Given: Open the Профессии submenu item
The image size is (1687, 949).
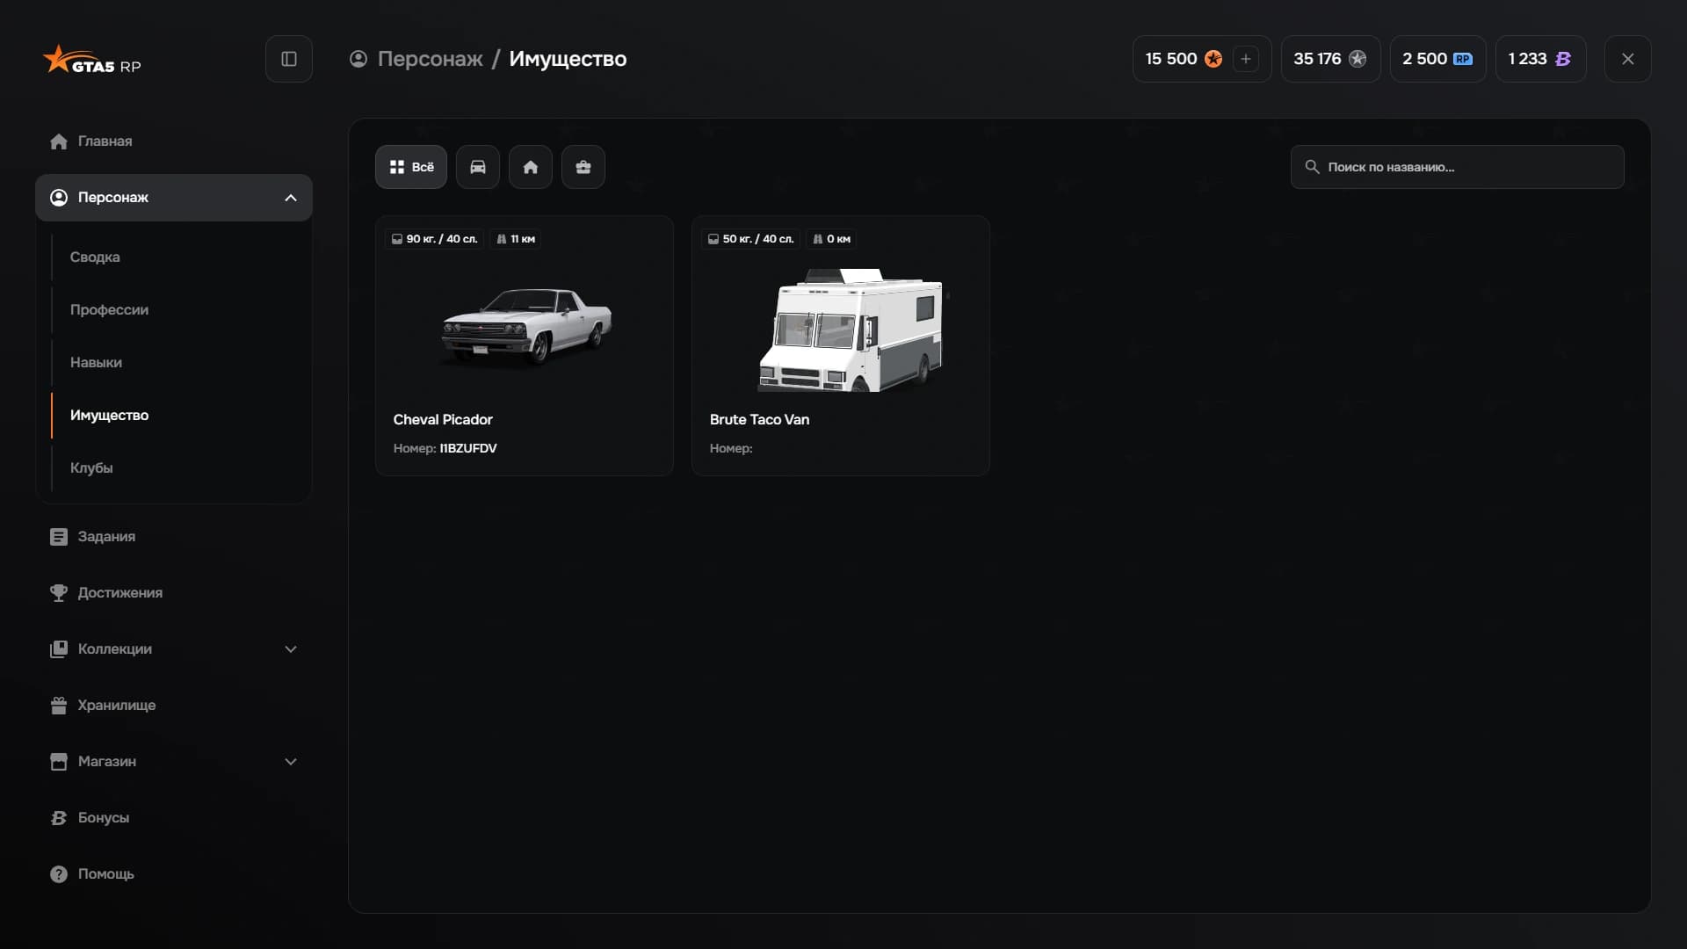Looking at the screenshot, I should (109, 310).
